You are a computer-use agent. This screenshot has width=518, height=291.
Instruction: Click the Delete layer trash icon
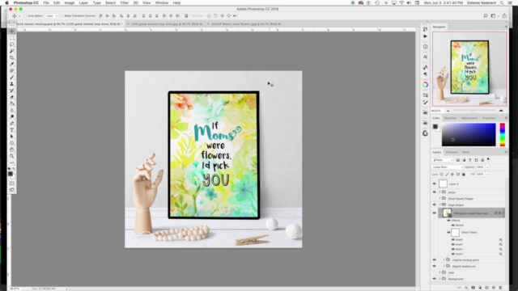click(x=500, y=288)
